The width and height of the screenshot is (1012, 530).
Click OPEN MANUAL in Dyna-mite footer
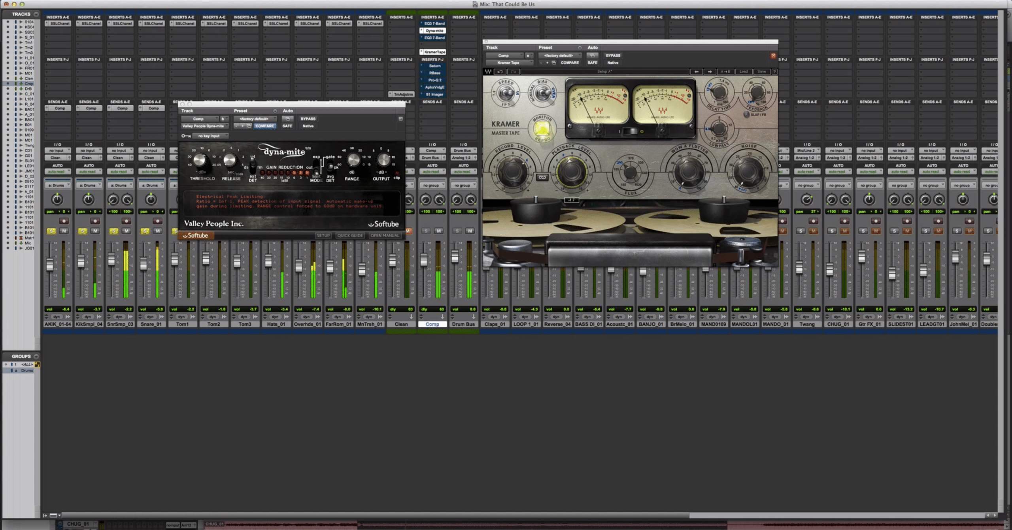pyautogui.click(x=385, y=235)
